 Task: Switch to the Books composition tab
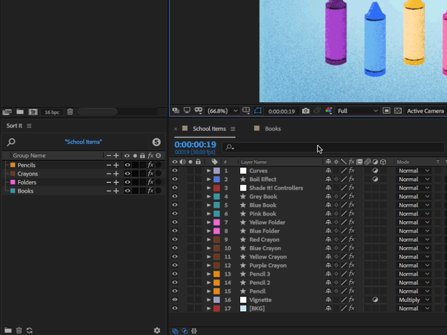tap(273, 128)
